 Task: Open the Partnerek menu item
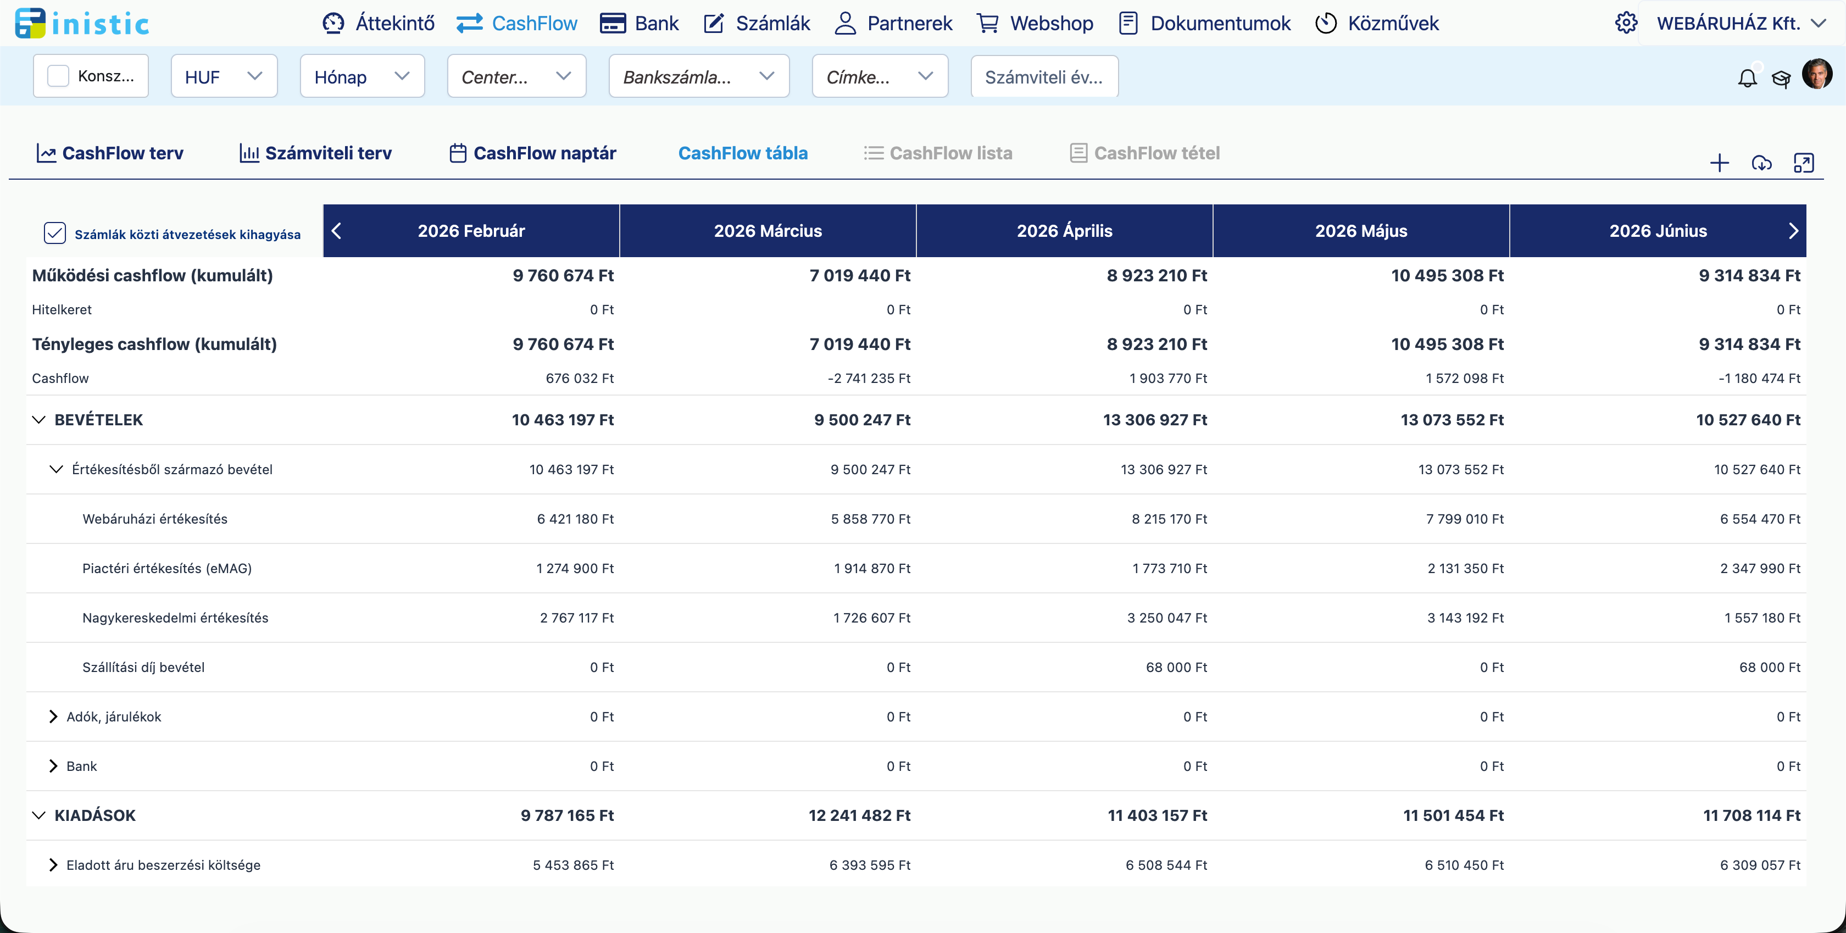(893, 24)
